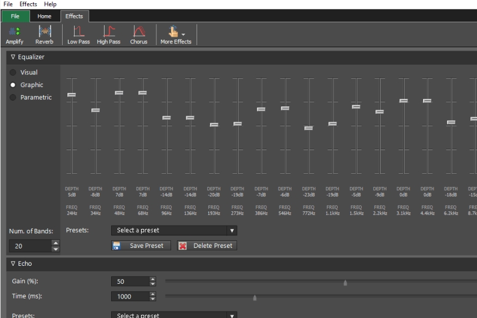Increase the number of bands
The width and height of the screenshot is (477, 318).
click(x=56, y=243)
